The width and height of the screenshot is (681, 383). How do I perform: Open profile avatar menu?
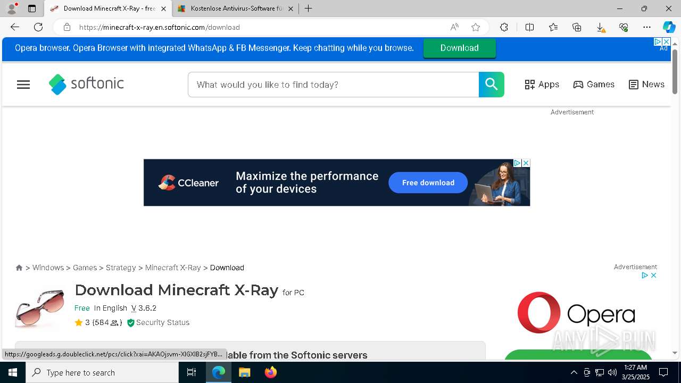pos(11,9)
